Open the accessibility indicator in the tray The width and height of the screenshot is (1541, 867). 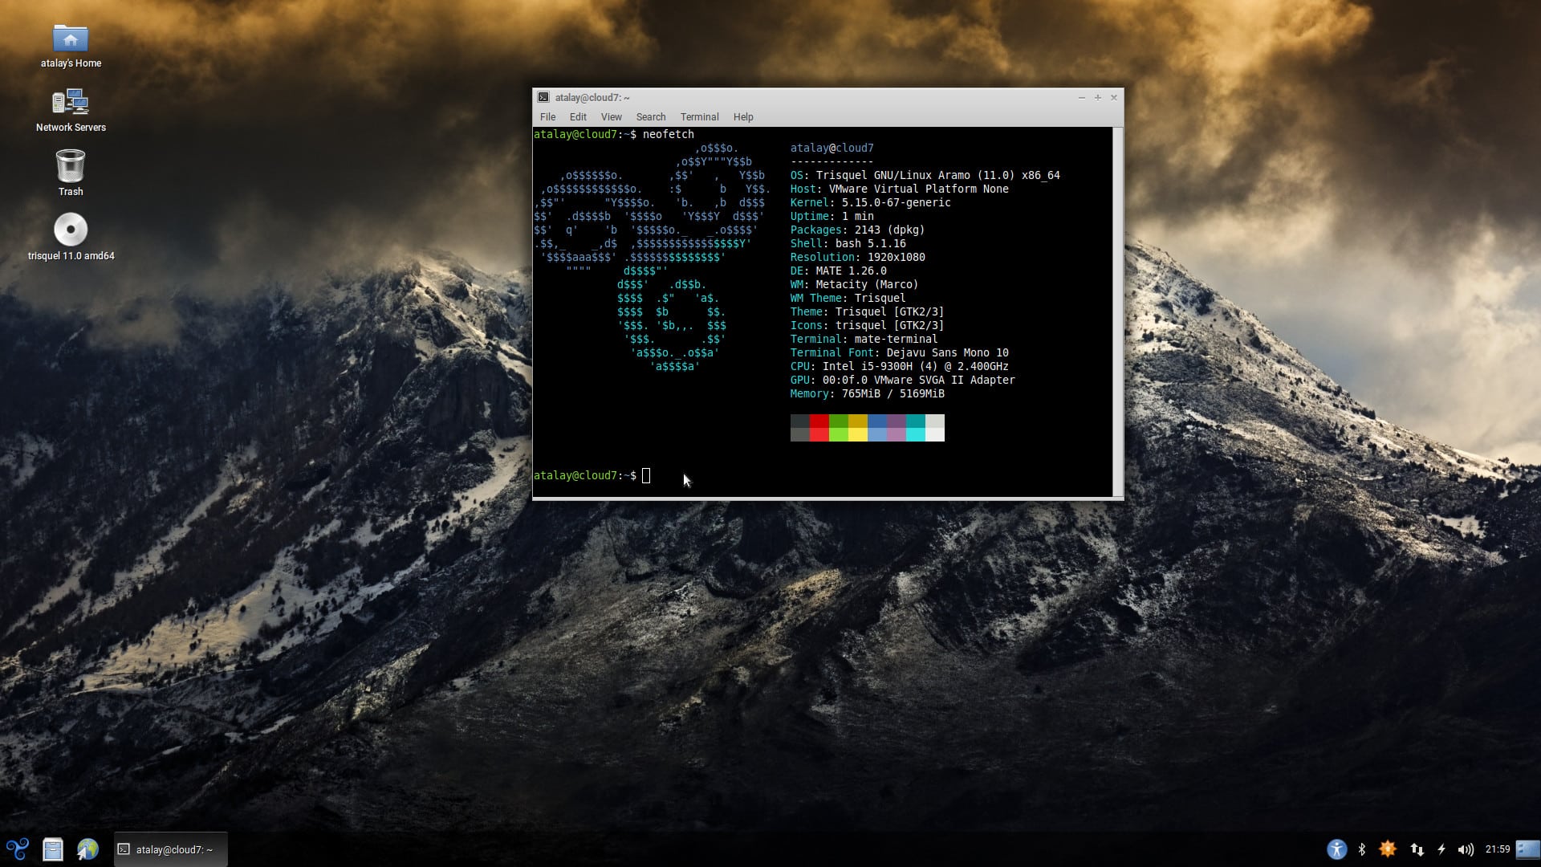1336,849
